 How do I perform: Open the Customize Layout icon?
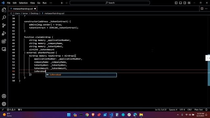[x=189, y=3]
